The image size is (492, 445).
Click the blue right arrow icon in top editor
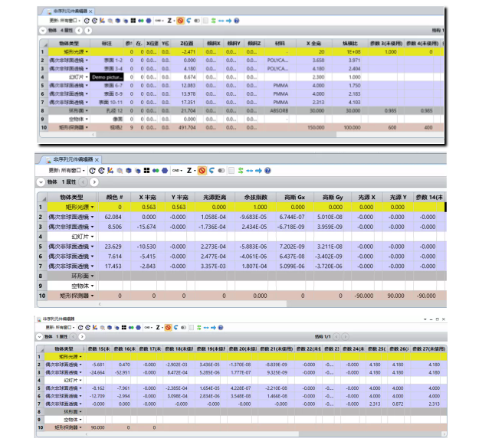[x=228, y=21]
